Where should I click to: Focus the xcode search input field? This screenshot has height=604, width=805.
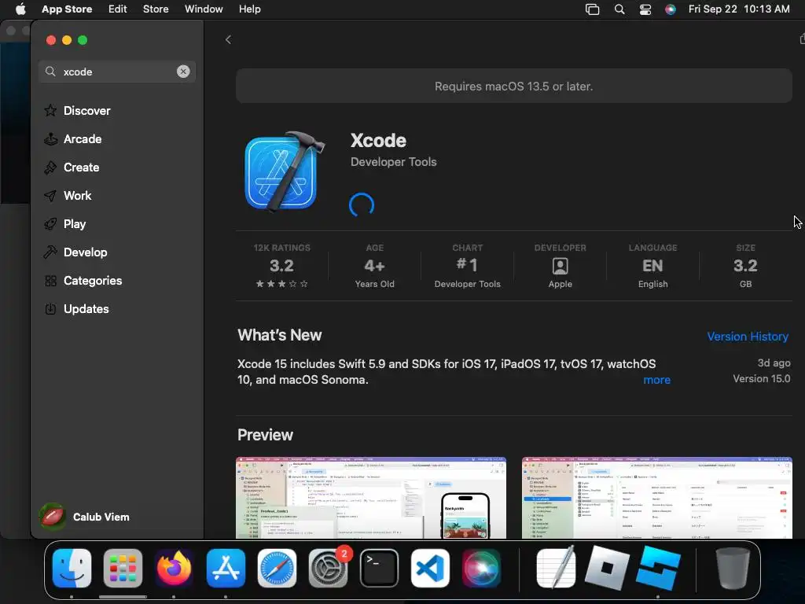(x=117, y=72)
